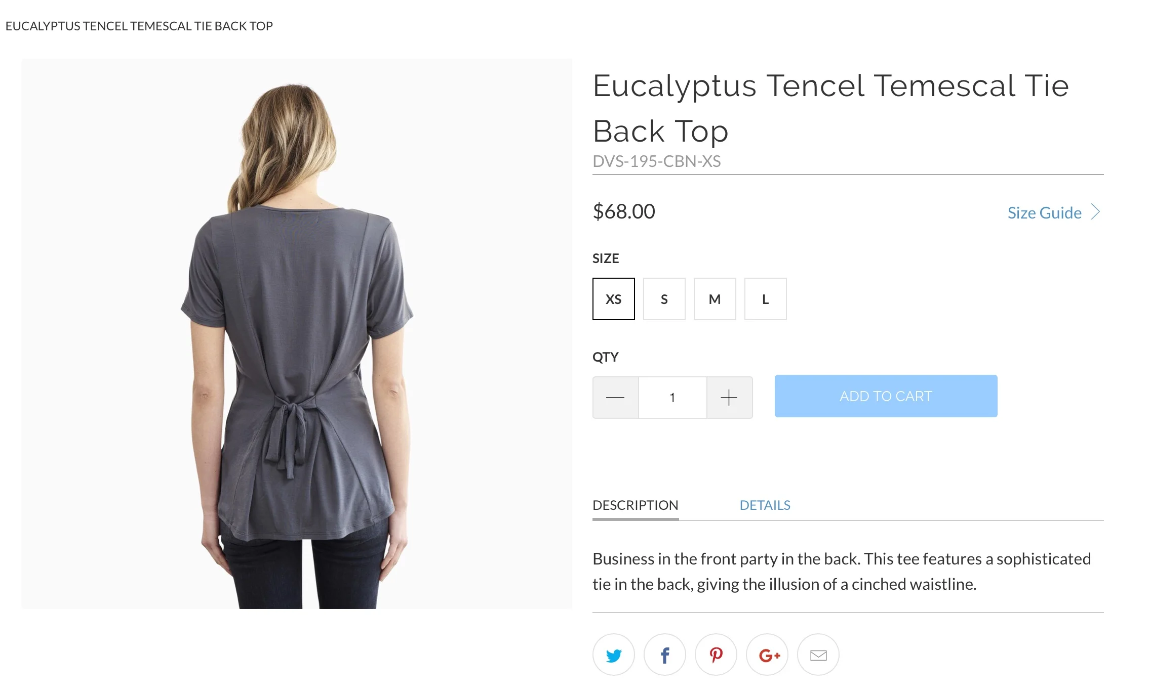Switch to the Details tab
The width and height of the screenshot is (1149, 697).
(765, 505)
